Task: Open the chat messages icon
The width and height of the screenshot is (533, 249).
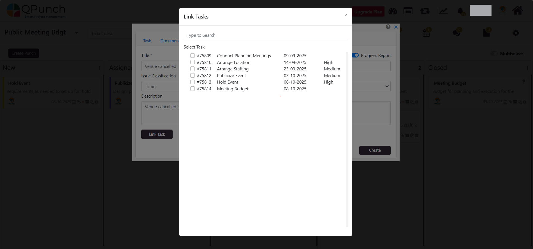Action: pos(456,33)
